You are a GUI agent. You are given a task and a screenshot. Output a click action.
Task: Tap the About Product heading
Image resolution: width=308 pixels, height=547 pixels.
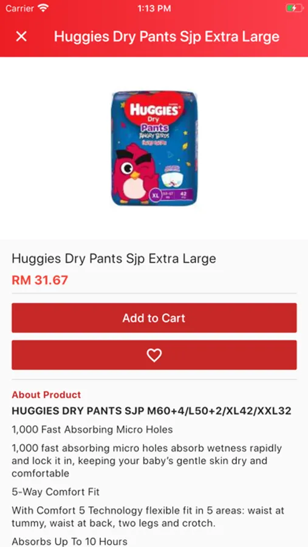point(46,394)
